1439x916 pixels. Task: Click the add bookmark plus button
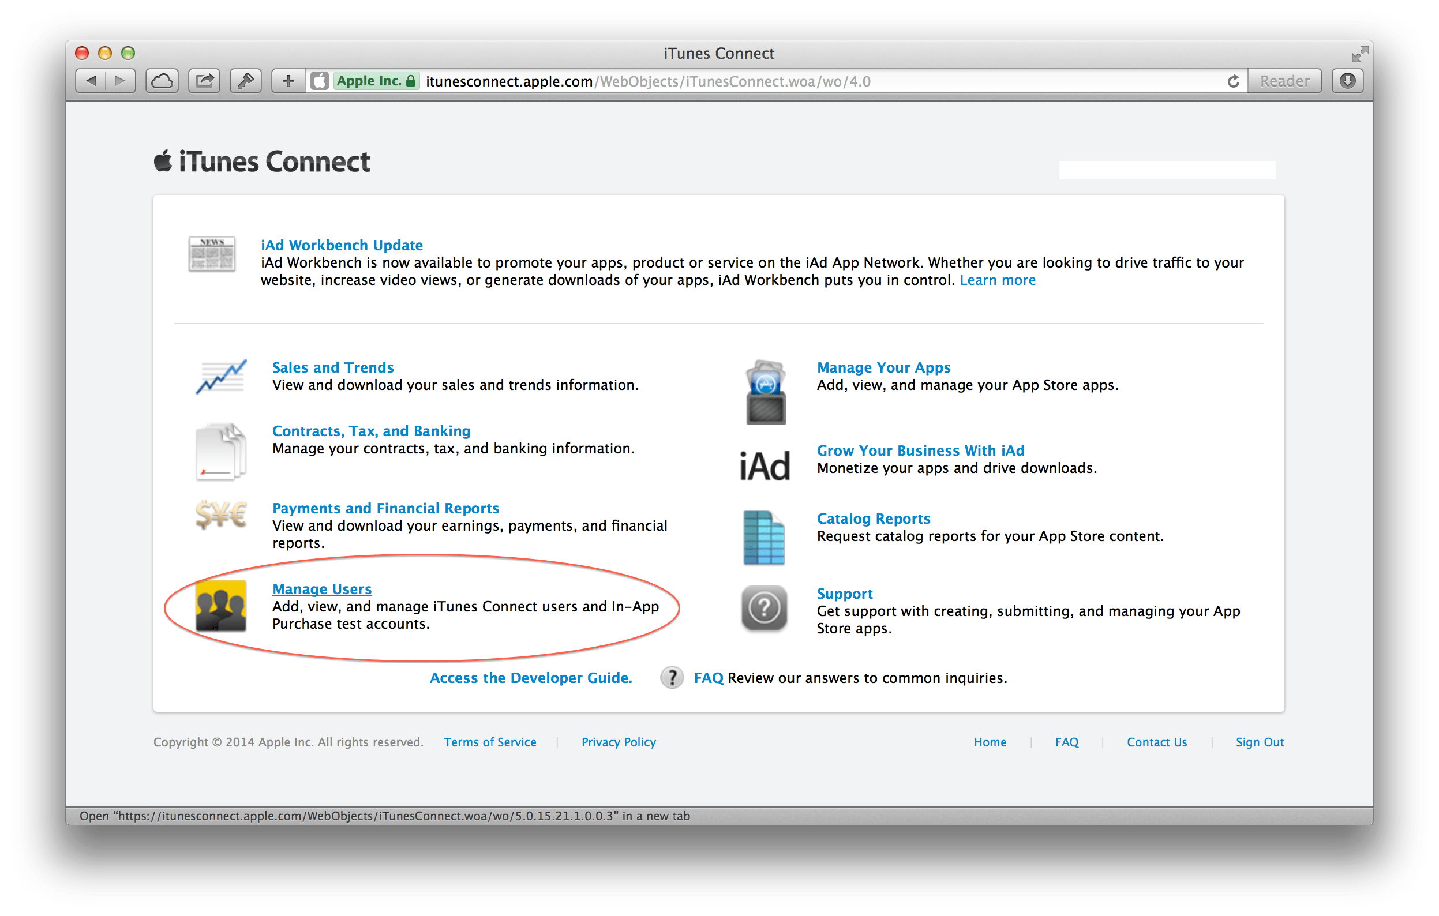288,81
